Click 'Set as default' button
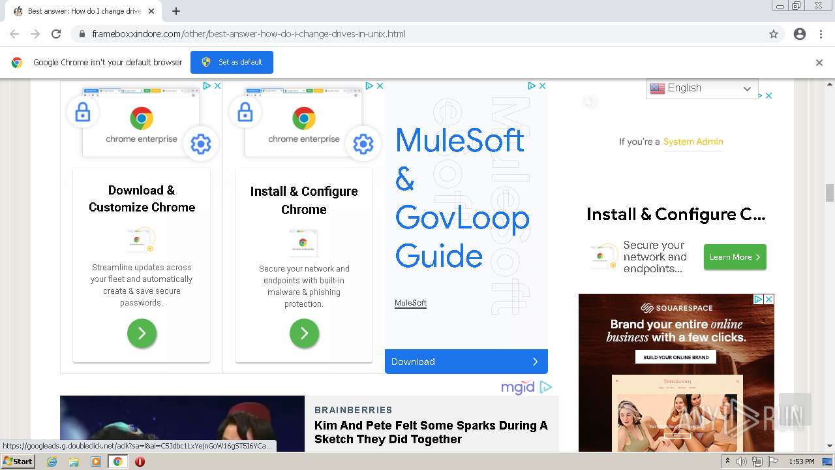The width and height of the screenshot is (835, 470). click(232, 62)
